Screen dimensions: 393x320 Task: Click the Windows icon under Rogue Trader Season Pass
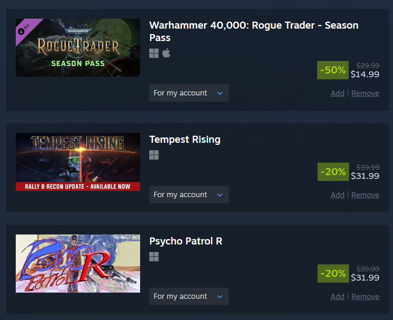click(x=154, y=53)
